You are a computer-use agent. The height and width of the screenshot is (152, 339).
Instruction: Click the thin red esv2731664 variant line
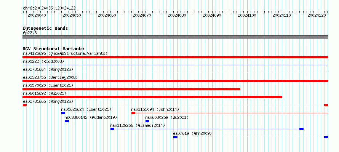(x=175, y=73)
